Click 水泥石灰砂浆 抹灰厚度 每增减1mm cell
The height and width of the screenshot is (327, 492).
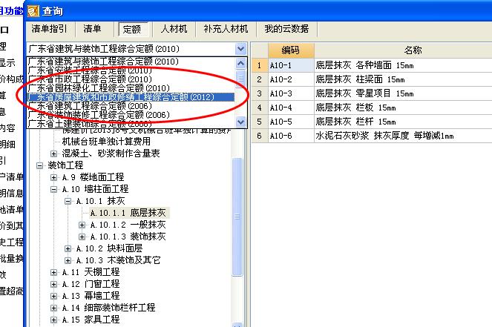(403, 136)
